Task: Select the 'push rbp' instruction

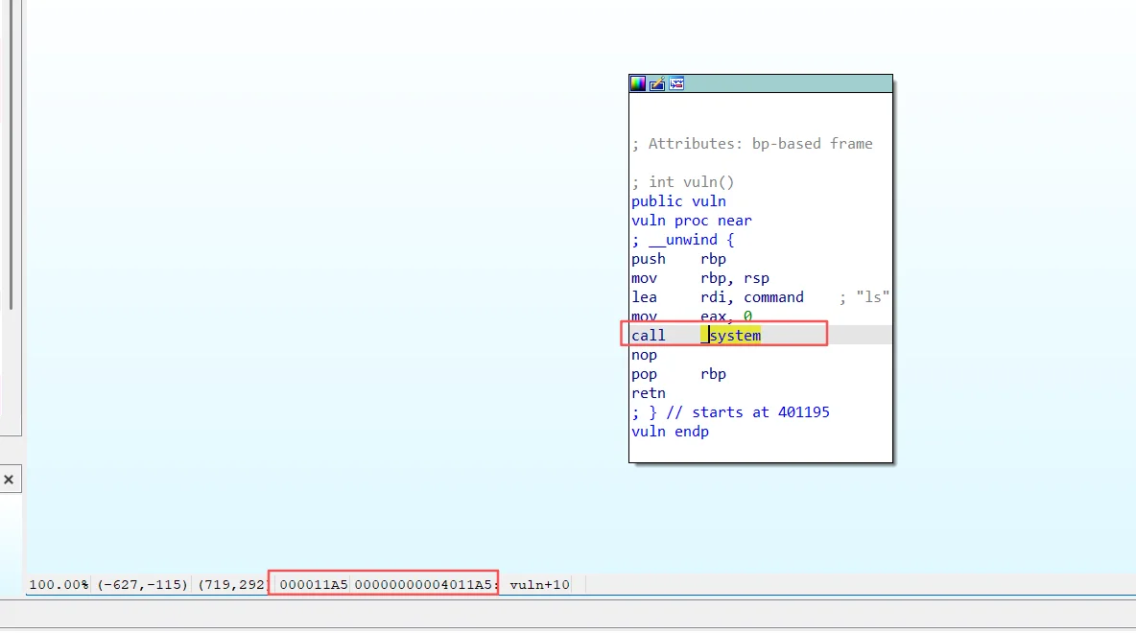Action: point(678,259)
